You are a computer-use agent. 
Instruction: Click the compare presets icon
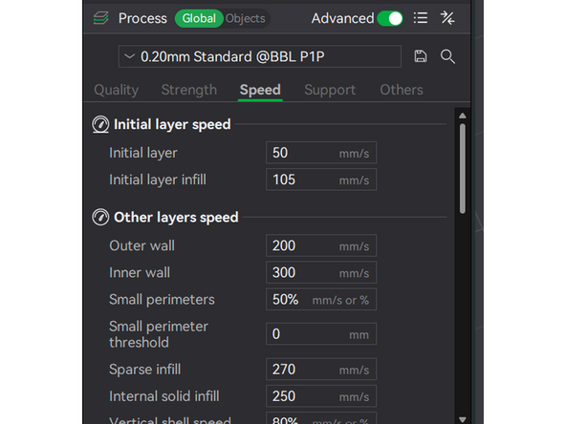pos(447,18)
